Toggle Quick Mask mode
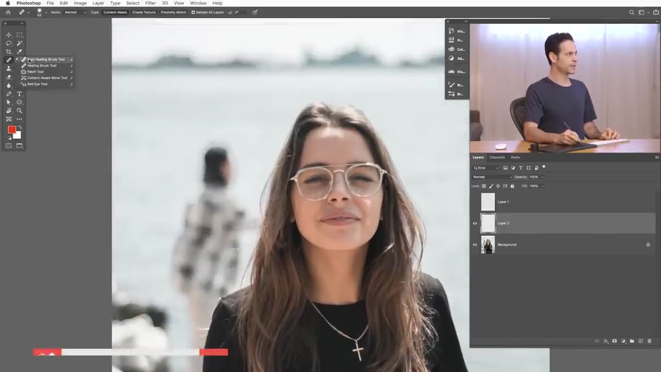The image size is (661, 372). (x=9, y=146)
